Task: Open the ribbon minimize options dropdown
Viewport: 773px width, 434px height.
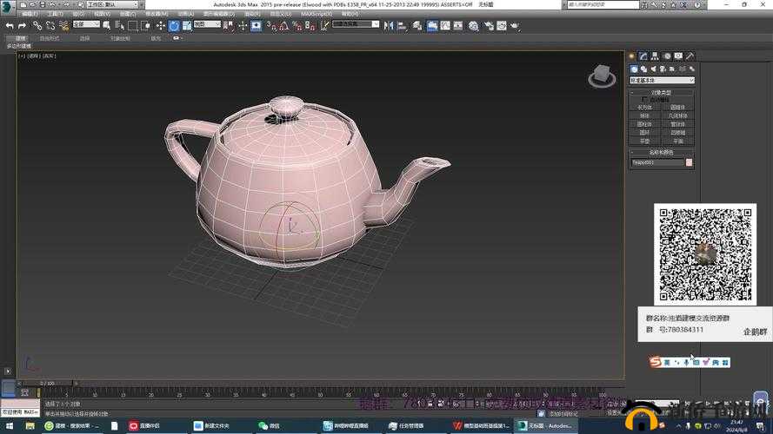Action: pyautogui.click(x=178, y=38)
